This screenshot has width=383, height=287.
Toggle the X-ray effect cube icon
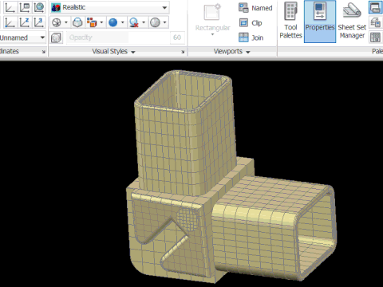click(x=56, y=37)
